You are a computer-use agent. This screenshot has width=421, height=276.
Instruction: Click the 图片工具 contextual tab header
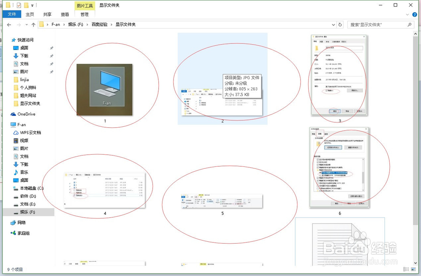[84, 5]
